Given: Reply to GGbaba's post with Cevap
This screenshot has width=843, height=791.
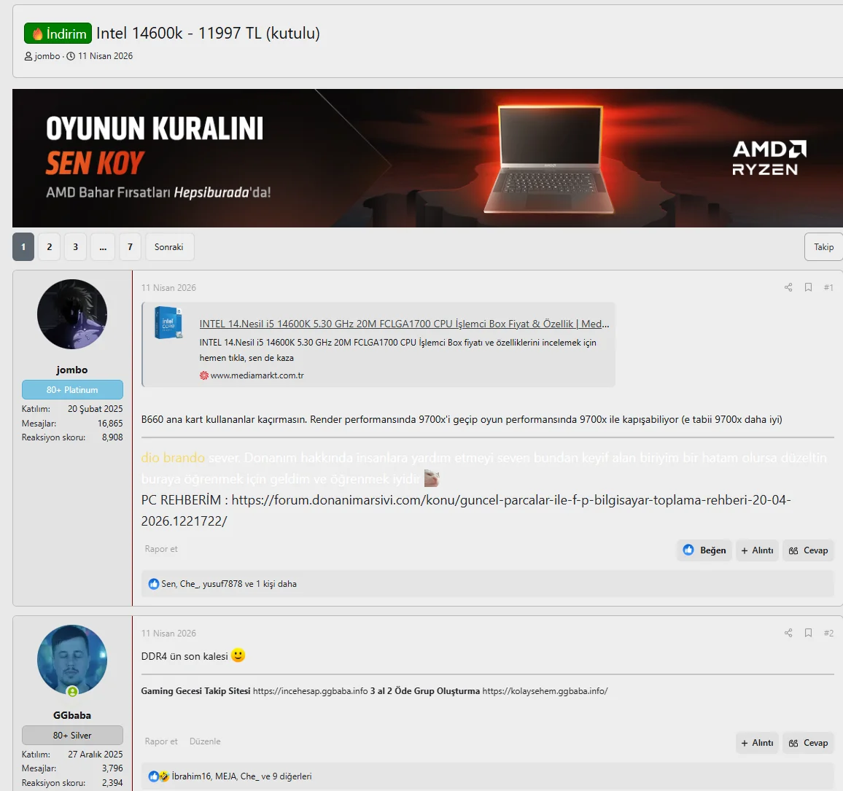Looking at the screenshot, I should point(808,743).
